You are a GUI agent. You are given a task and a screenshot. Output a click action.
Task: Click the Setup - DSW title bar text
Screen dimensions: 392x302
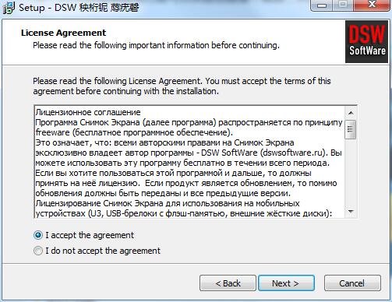(79, 7)
